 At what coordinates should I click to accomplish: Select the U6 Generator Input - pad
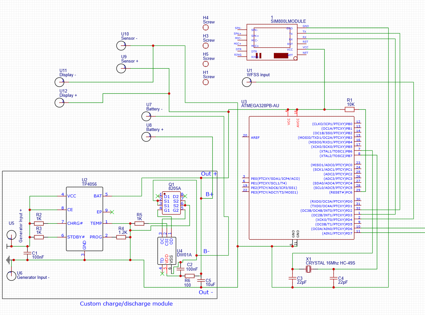(11, 276)
